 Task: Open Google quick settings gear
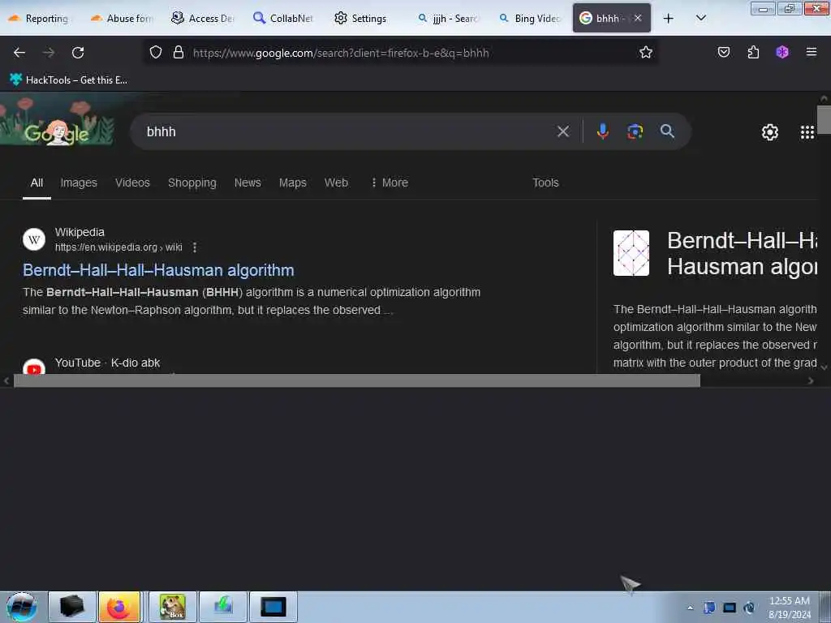pos(769,132)
